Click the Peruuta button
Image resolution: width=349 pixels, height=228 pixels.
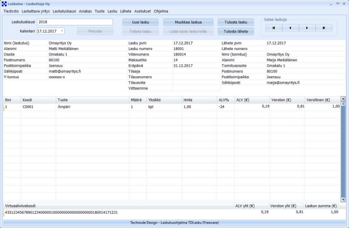tap(95, 31)
